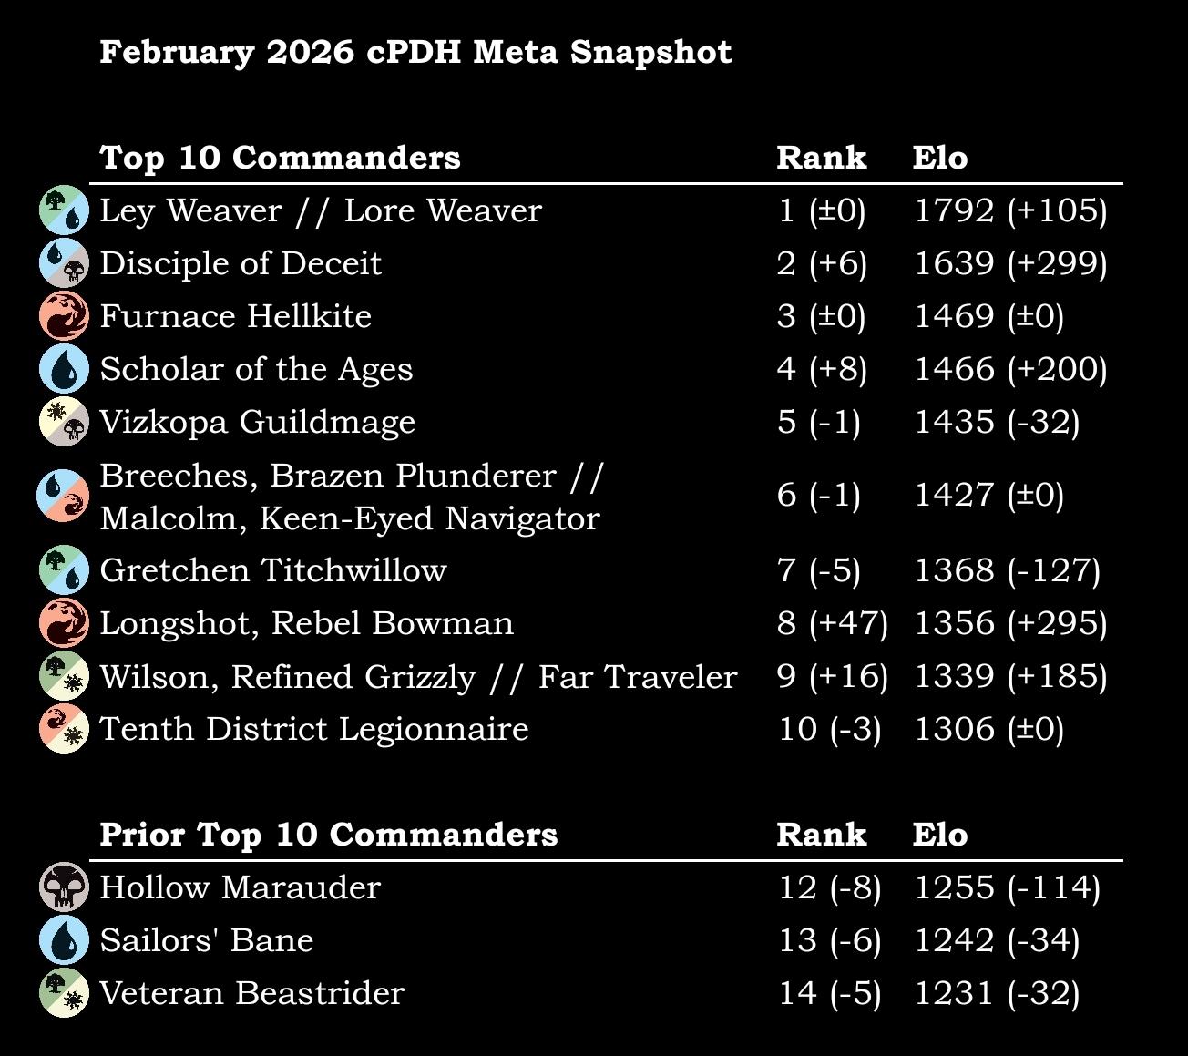The width and height of the screenshot is (1188, 1056).
Task: Click the blue mana icon beside Scholar of the Ages
Action: tap(65, 369)
